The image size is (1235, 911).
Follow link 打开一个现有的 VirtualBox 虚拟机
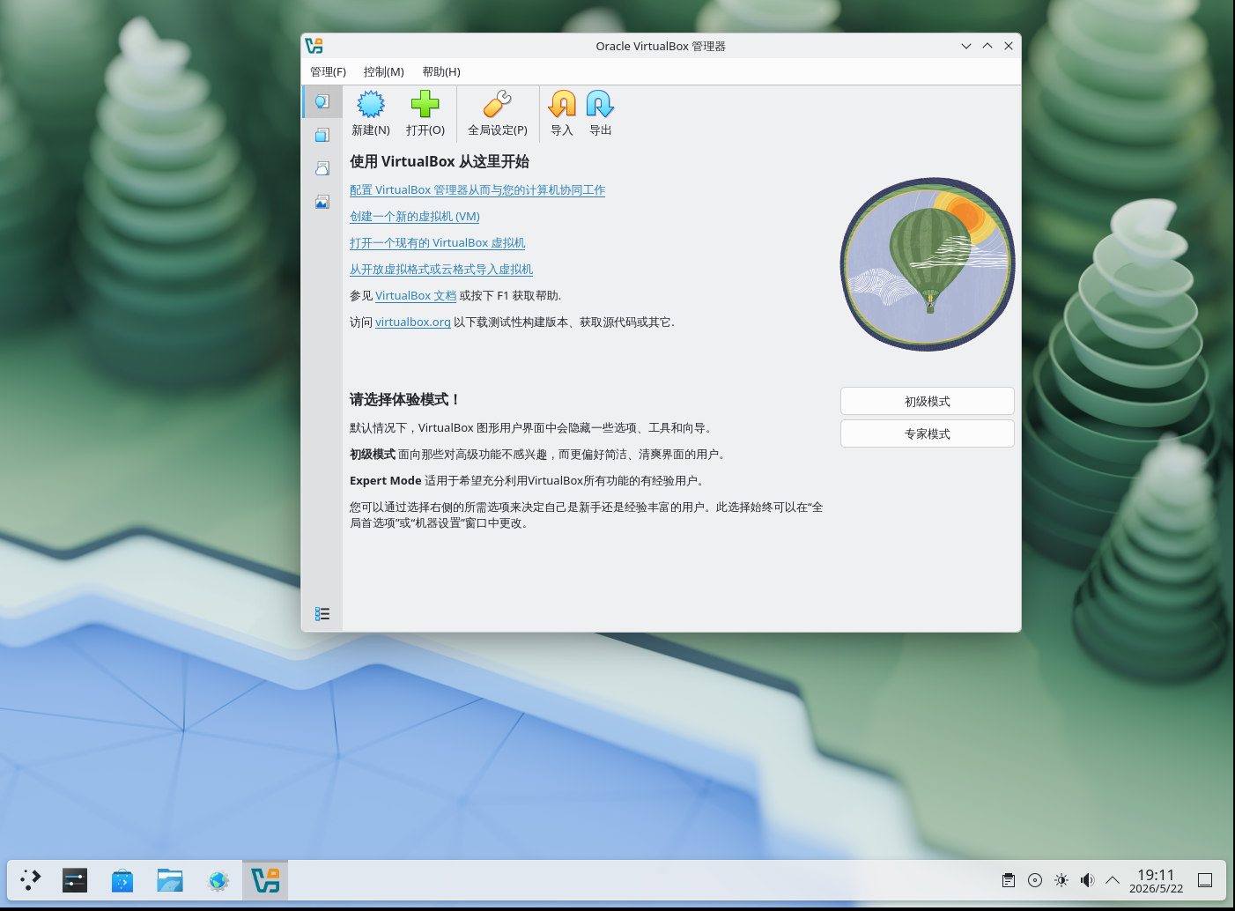pos(437,243)
